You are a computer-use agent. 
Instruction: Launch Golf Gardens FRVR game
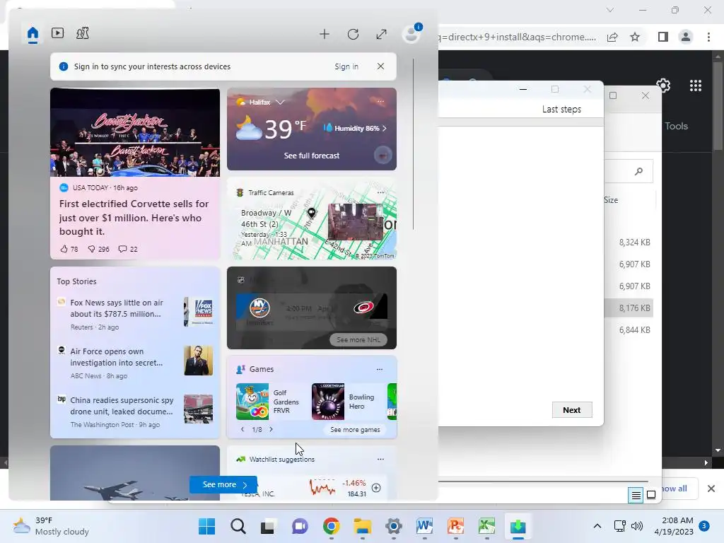point(268,402)
